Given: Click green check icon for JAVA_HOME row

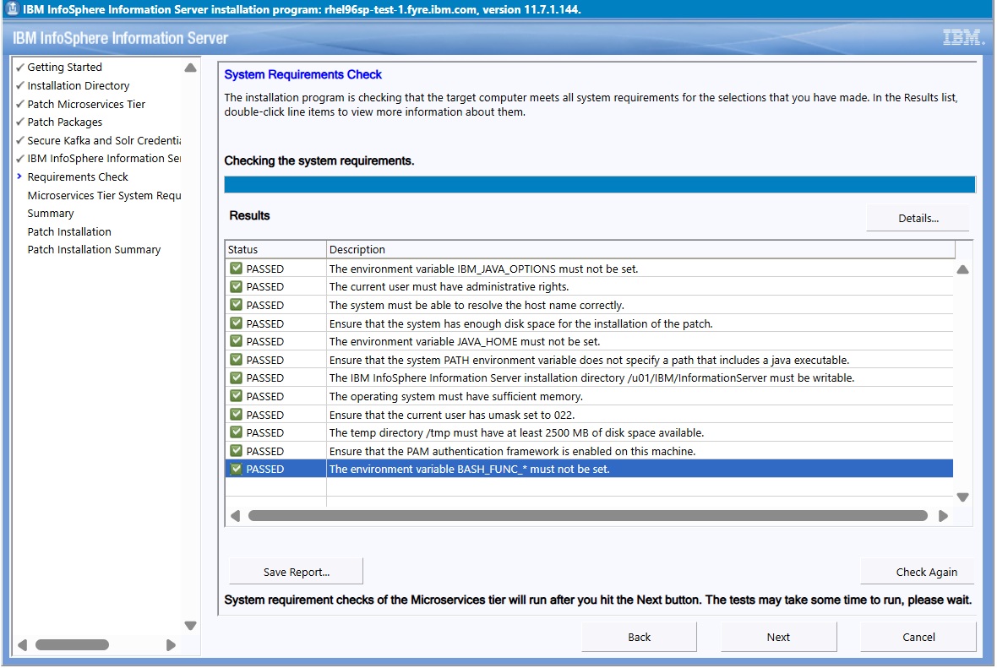Looking at the screenshot, I should (x=236, y=340).
